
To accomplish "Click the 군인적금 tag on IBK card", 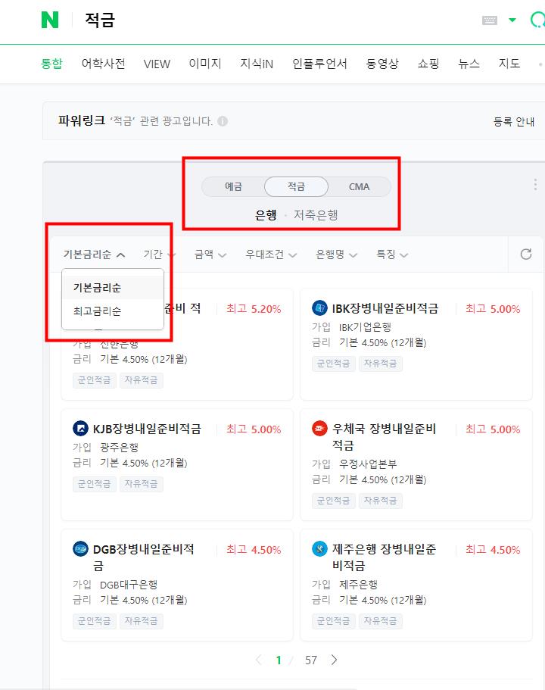I will (x=333, y=364).
